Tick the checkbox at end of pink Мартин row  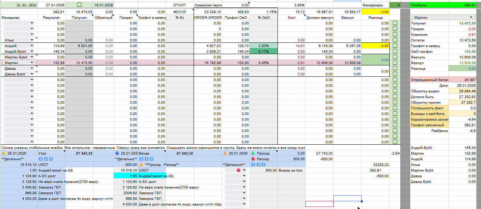[395, 63]
